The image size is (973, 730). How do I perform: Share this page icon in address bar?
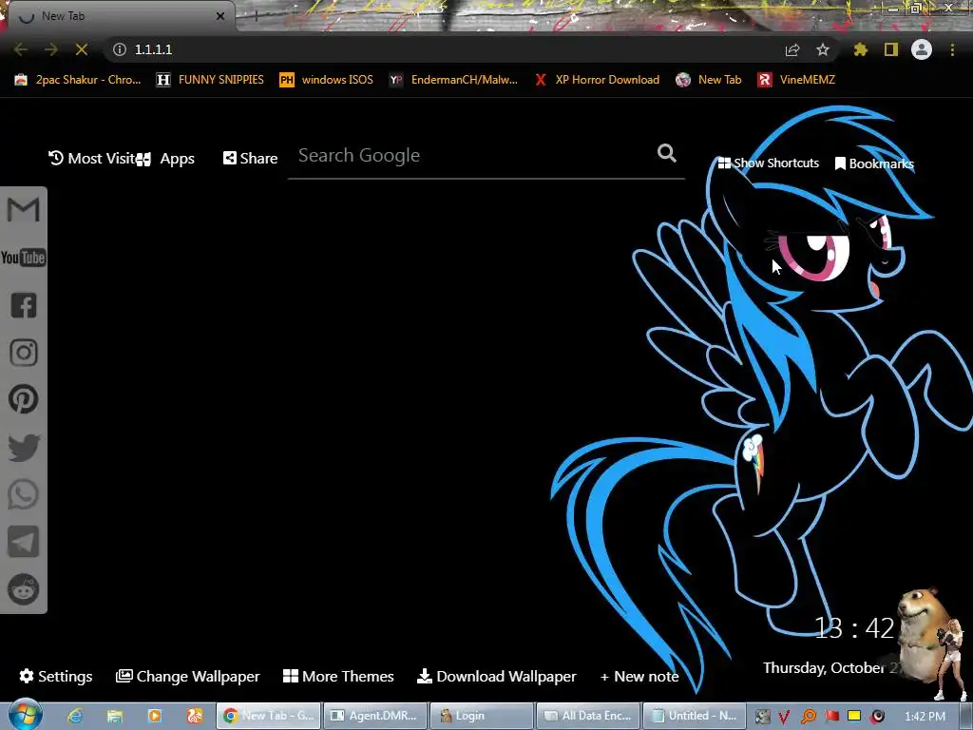(792, 49)
